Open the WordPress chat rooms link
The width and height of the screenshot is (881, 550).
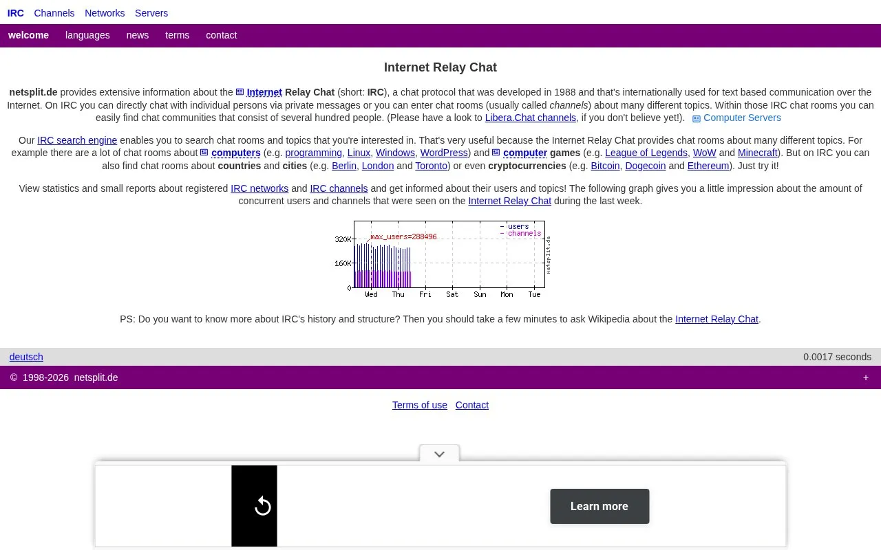[x=444, y=153]
